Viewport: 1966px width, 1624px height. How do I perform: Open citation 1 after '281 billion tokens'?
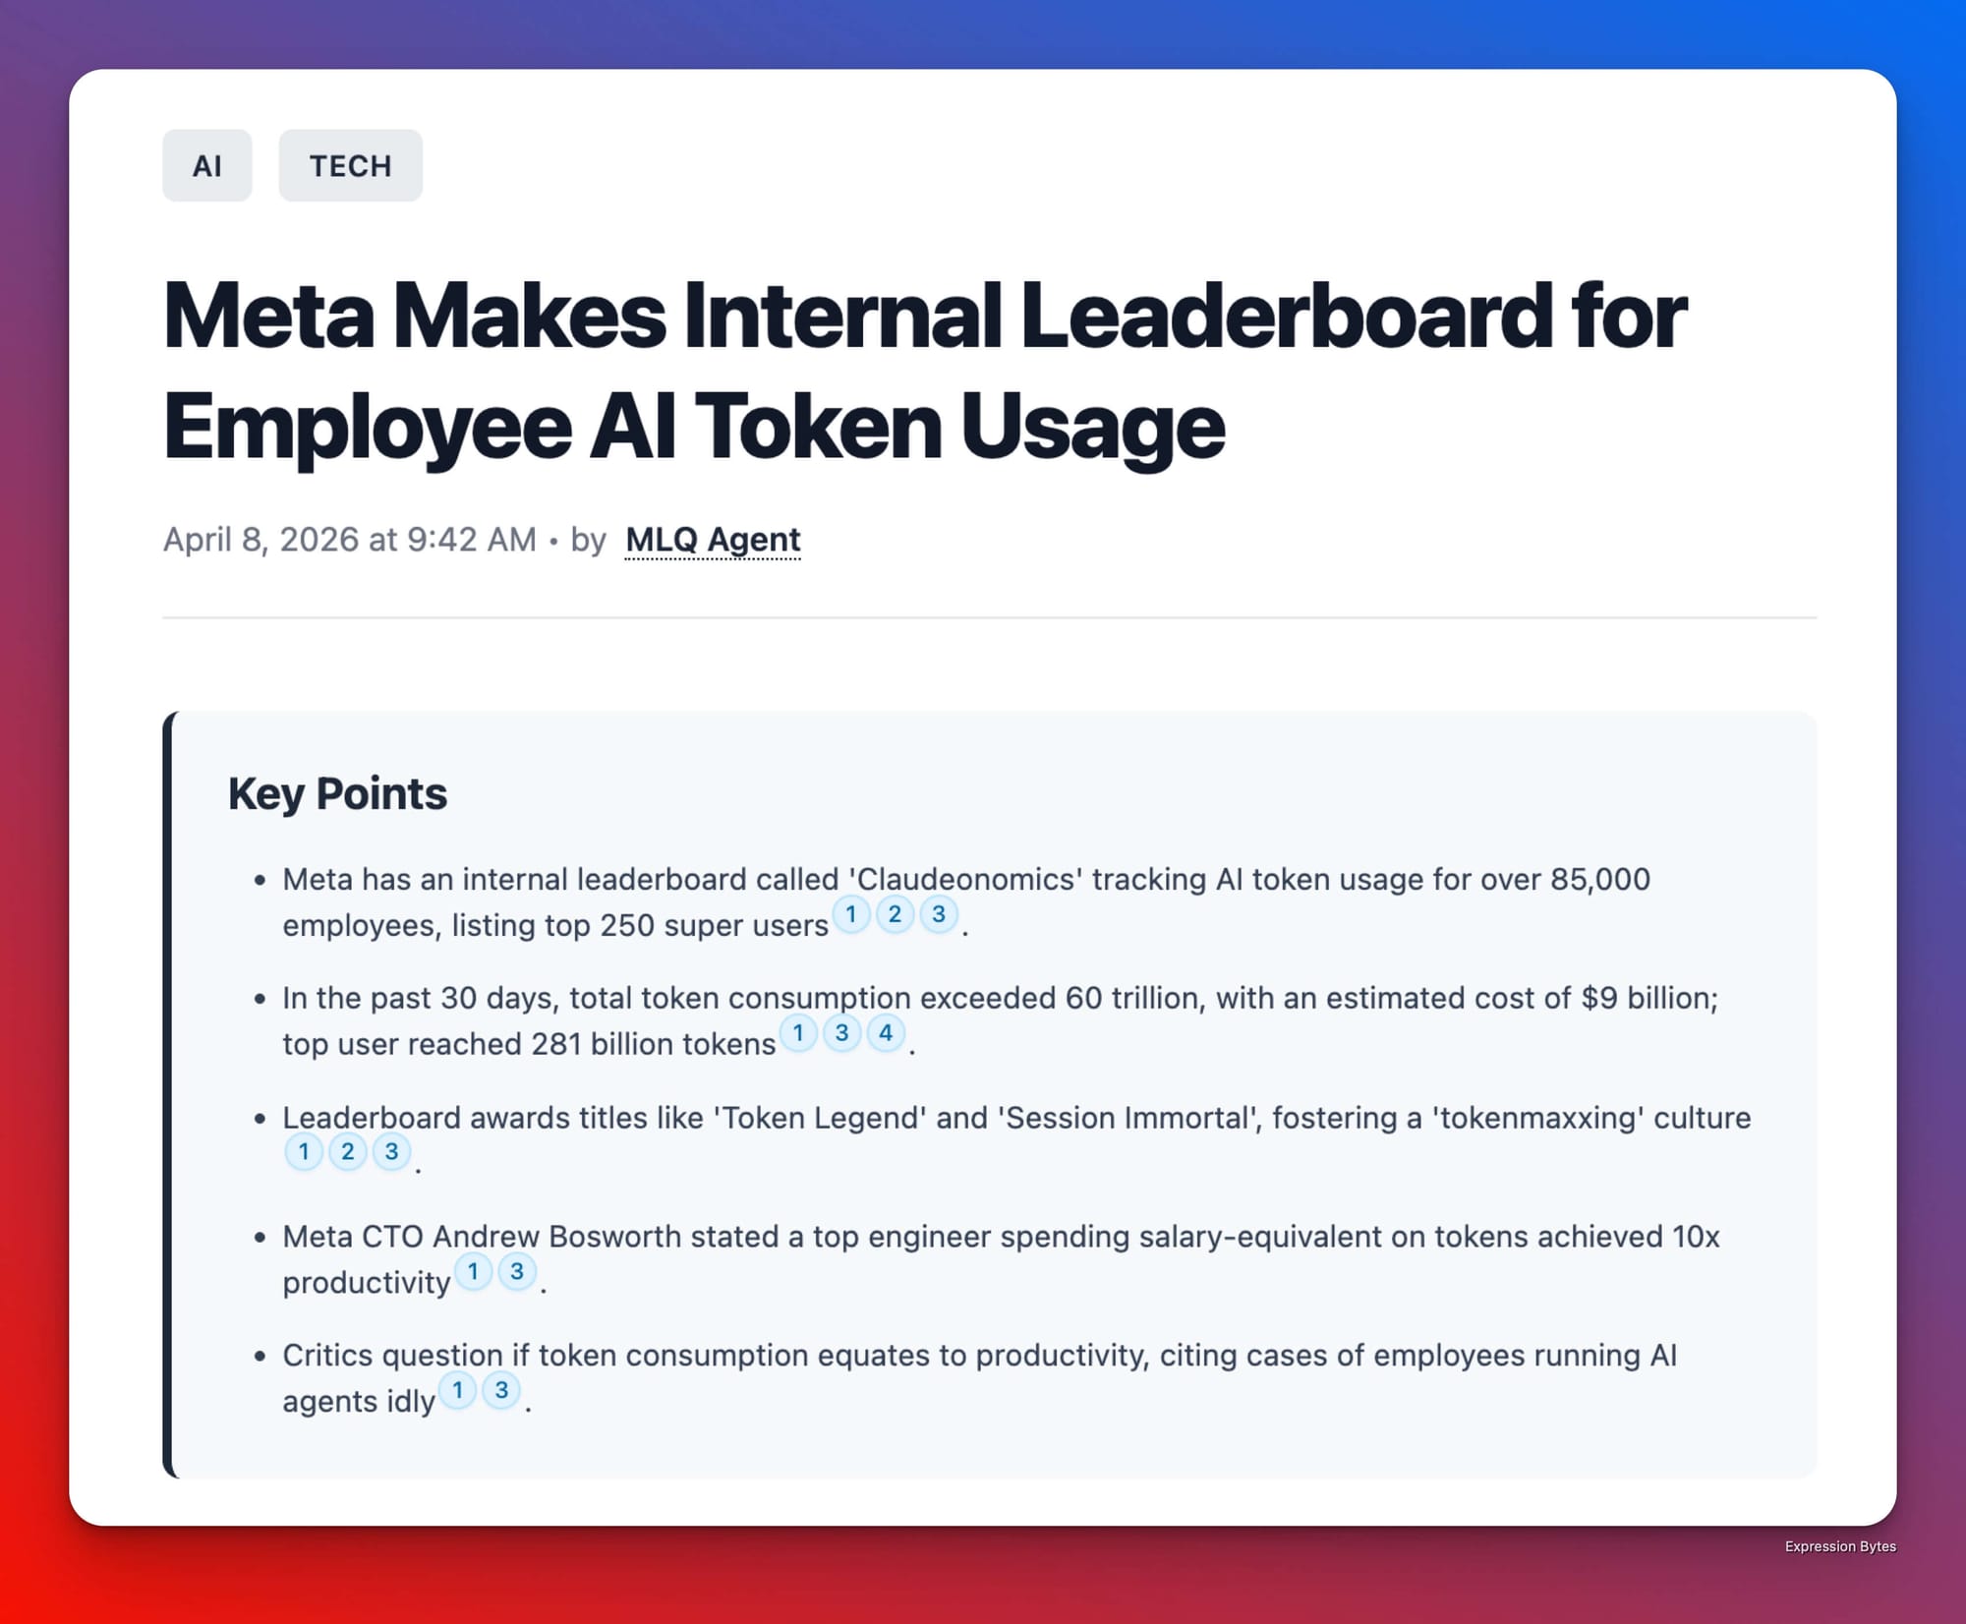pyautogui.click(x=798, y=1033)
